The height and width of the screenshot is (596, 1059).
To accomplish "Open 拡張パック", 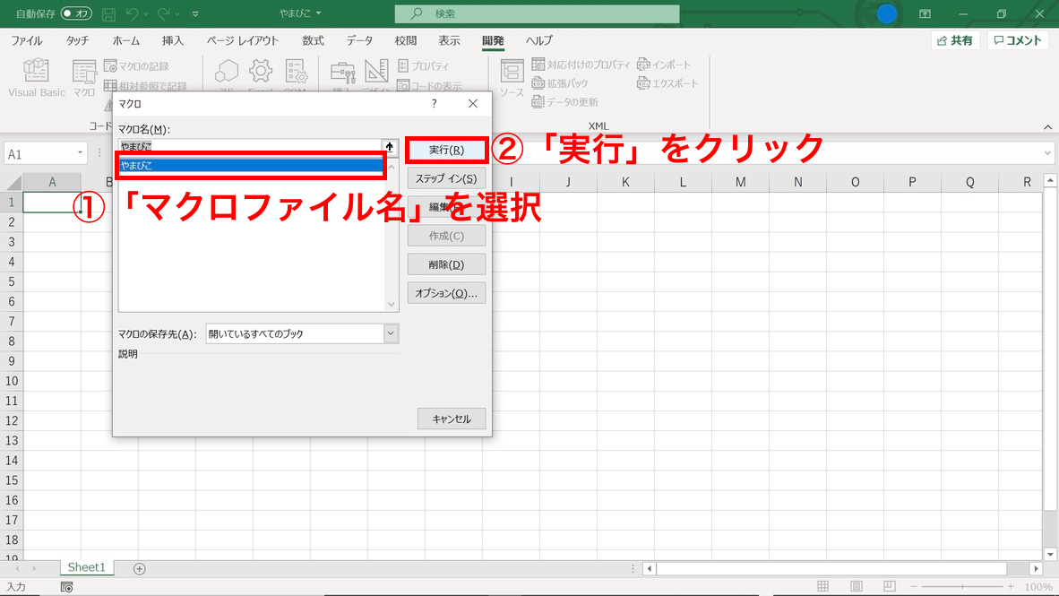I will coord(560,83).
